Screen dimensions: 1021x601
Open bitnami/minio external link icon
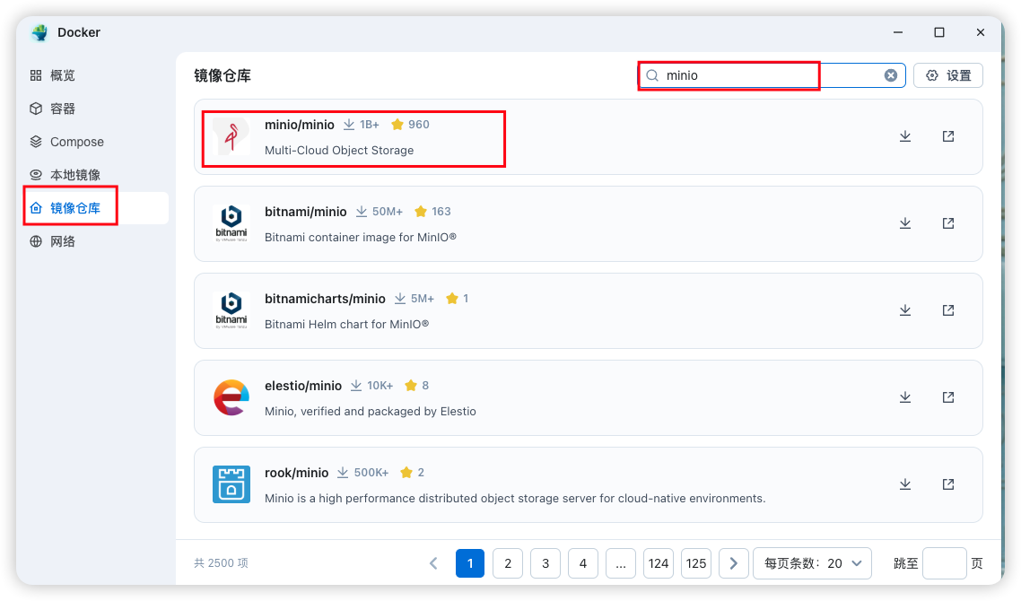pos(948,223)
